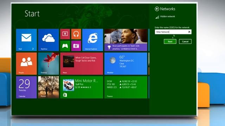Open the Store tile with Mini Motor
The width and height of the screenshot is (225, 126).
click(x=82, y=87)
